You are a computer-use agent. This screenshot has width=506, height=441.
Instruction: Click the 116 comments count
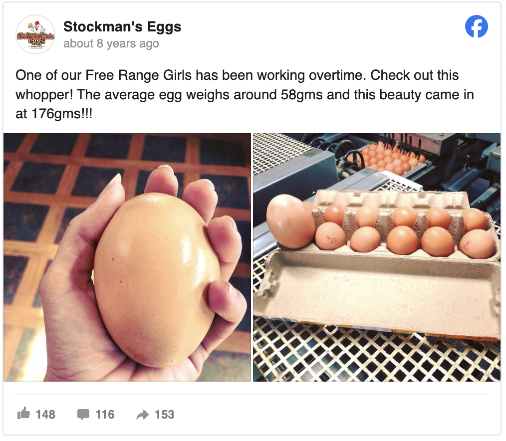click(105, 414)
